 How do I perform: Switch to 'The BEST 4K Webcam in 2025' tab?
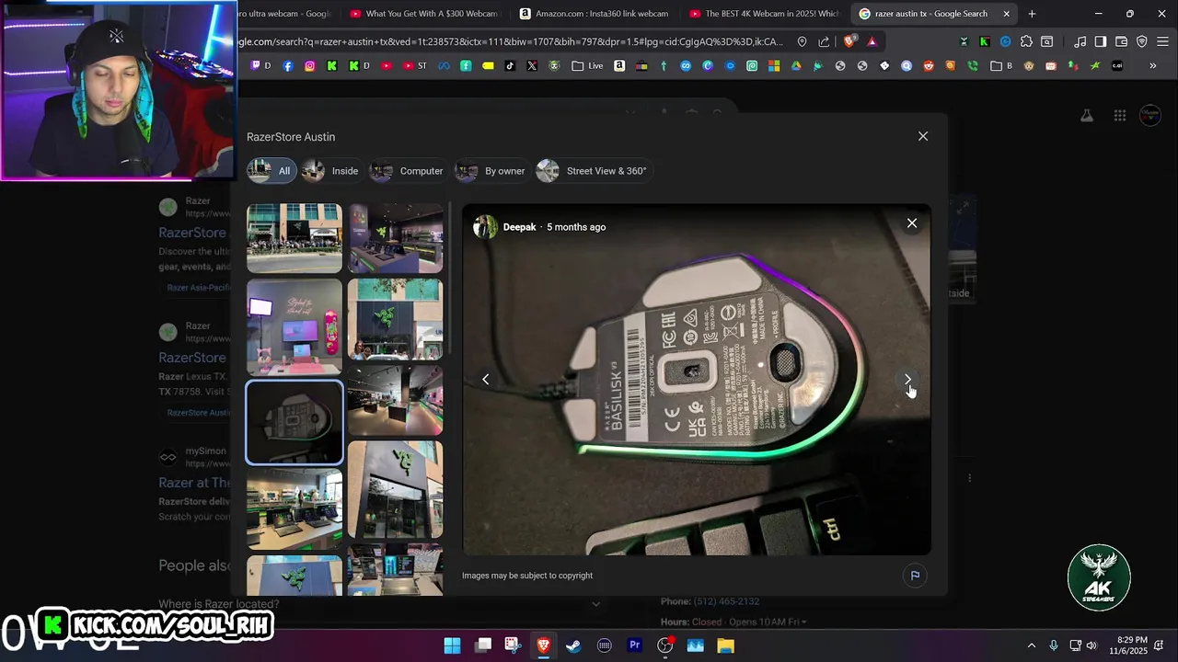(765, 14)
